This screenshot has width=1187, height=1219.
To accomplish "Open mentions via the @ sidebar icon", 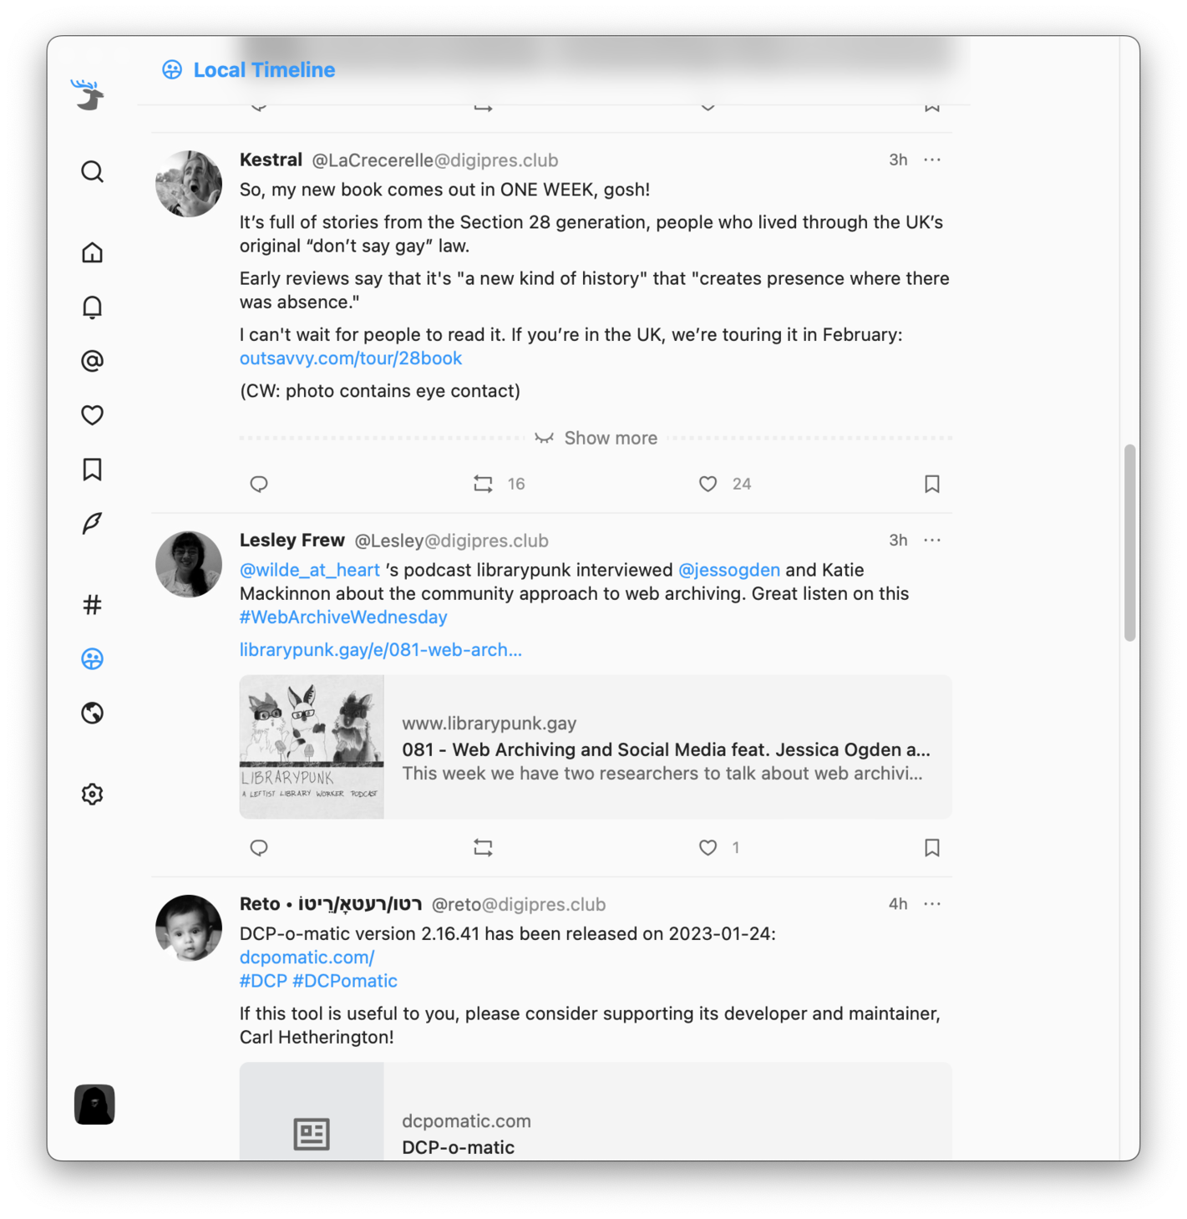I will 93,361.
